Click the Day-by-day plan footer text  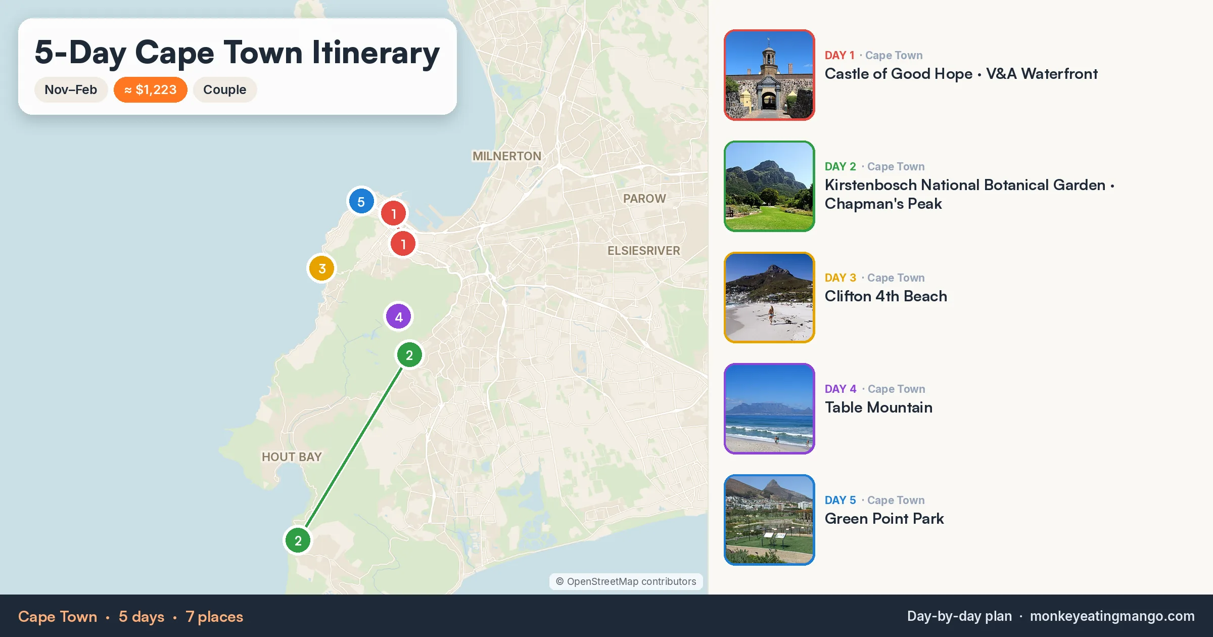959,616
